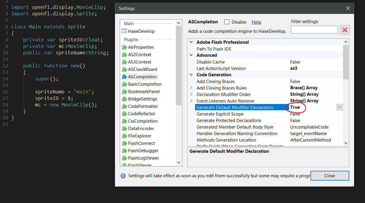Image resolution: width=365 pixels, height=203 pixels.
Task: Expand Declaration Modifier Order array
Action: tap(191, 95)
